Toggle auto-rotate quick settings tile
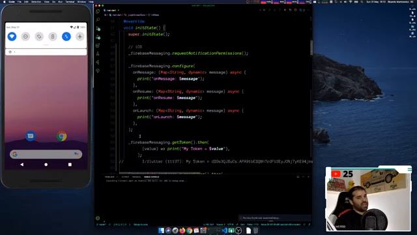The width and height of the screenshot is (417, 235). pos(39,37)
